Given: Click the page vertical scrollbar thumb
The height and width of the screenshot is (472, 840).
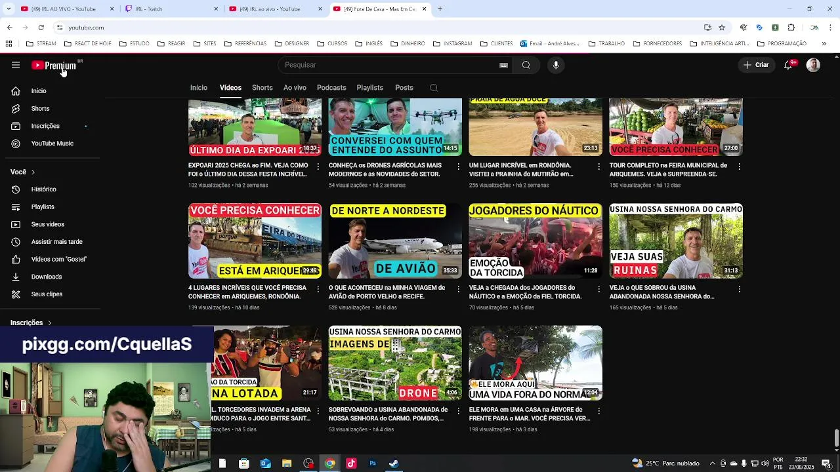Looking at the screenshot, I should 836,437.
